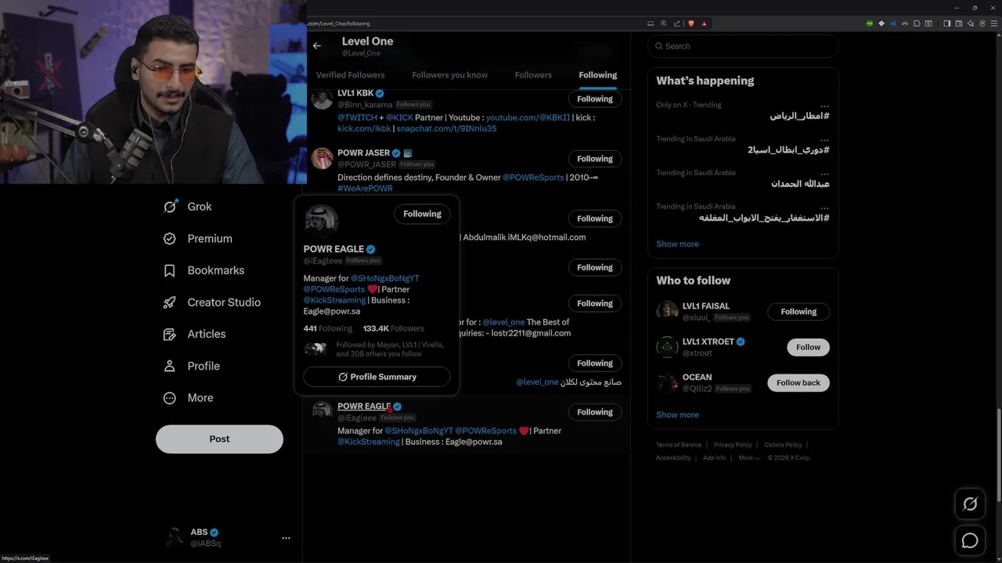The height and width of the screenshot is (563, 1002).
Task: Open #WeArePOWR hashtag
Action: (365, 188)
